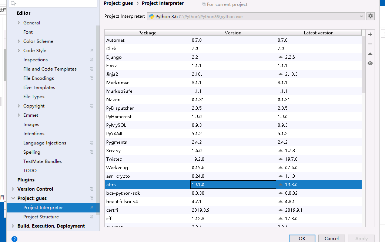The image size is (385, 242).
Task: Click the package list vertical scrollbar
Action: 364,65
